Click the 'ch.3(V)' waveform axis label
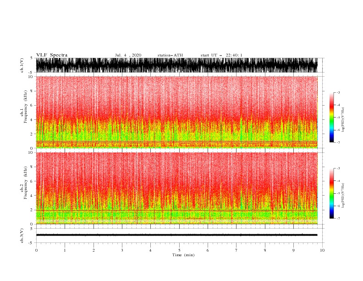The height and width of the screenshot is (281, 363). pos(22,236)
